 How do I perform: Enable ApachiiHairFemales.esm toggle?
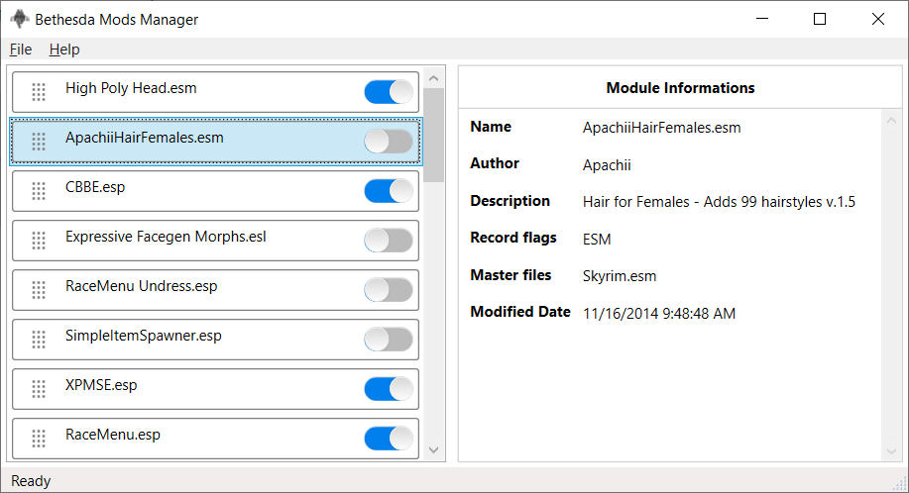point(389,142)
